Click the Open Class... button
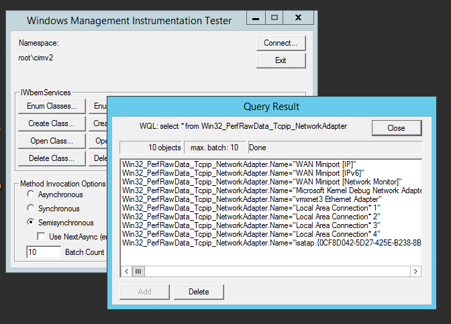 (x=52, y=141)
